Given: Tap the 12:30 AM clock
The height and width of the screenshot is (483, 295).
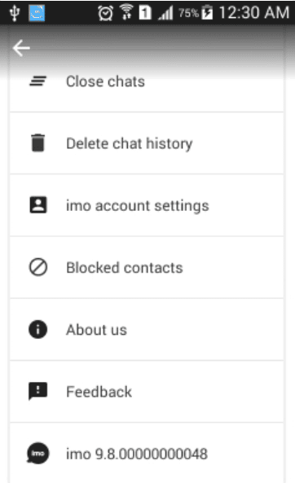Looking at the screenshot, I should (x=254, y=13).
